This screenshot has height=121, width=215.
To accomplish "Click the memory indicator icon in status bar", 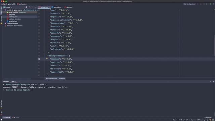I will click(213, 120).
